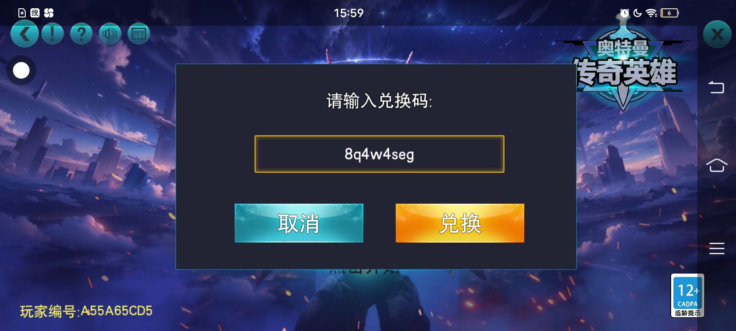Open the redeem code barcode icon

click(138, 34)
